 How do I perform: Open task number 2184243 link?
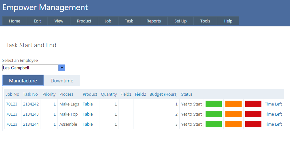tap(31, 114)
